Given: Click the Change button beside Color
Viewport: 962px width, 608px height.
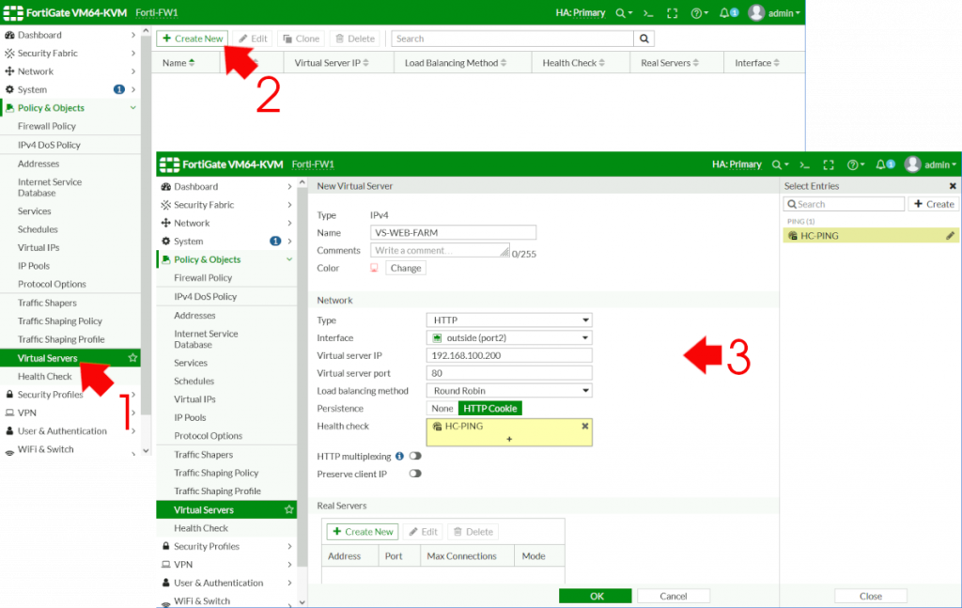Looking at the screenshot, I should click(x=405, y=268).
